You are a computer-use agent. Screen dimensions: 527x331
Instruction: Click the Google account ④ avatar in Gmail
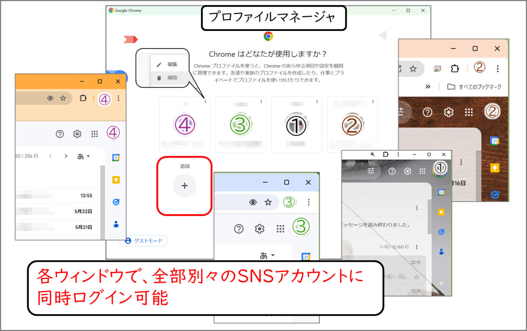coord(113,133)
